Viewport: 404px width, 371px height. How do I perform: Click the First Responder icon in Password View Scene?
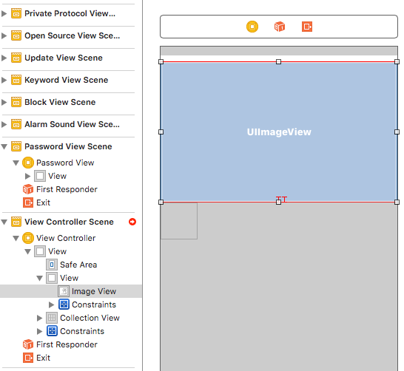pyautogui.click(x=28, y=189)
